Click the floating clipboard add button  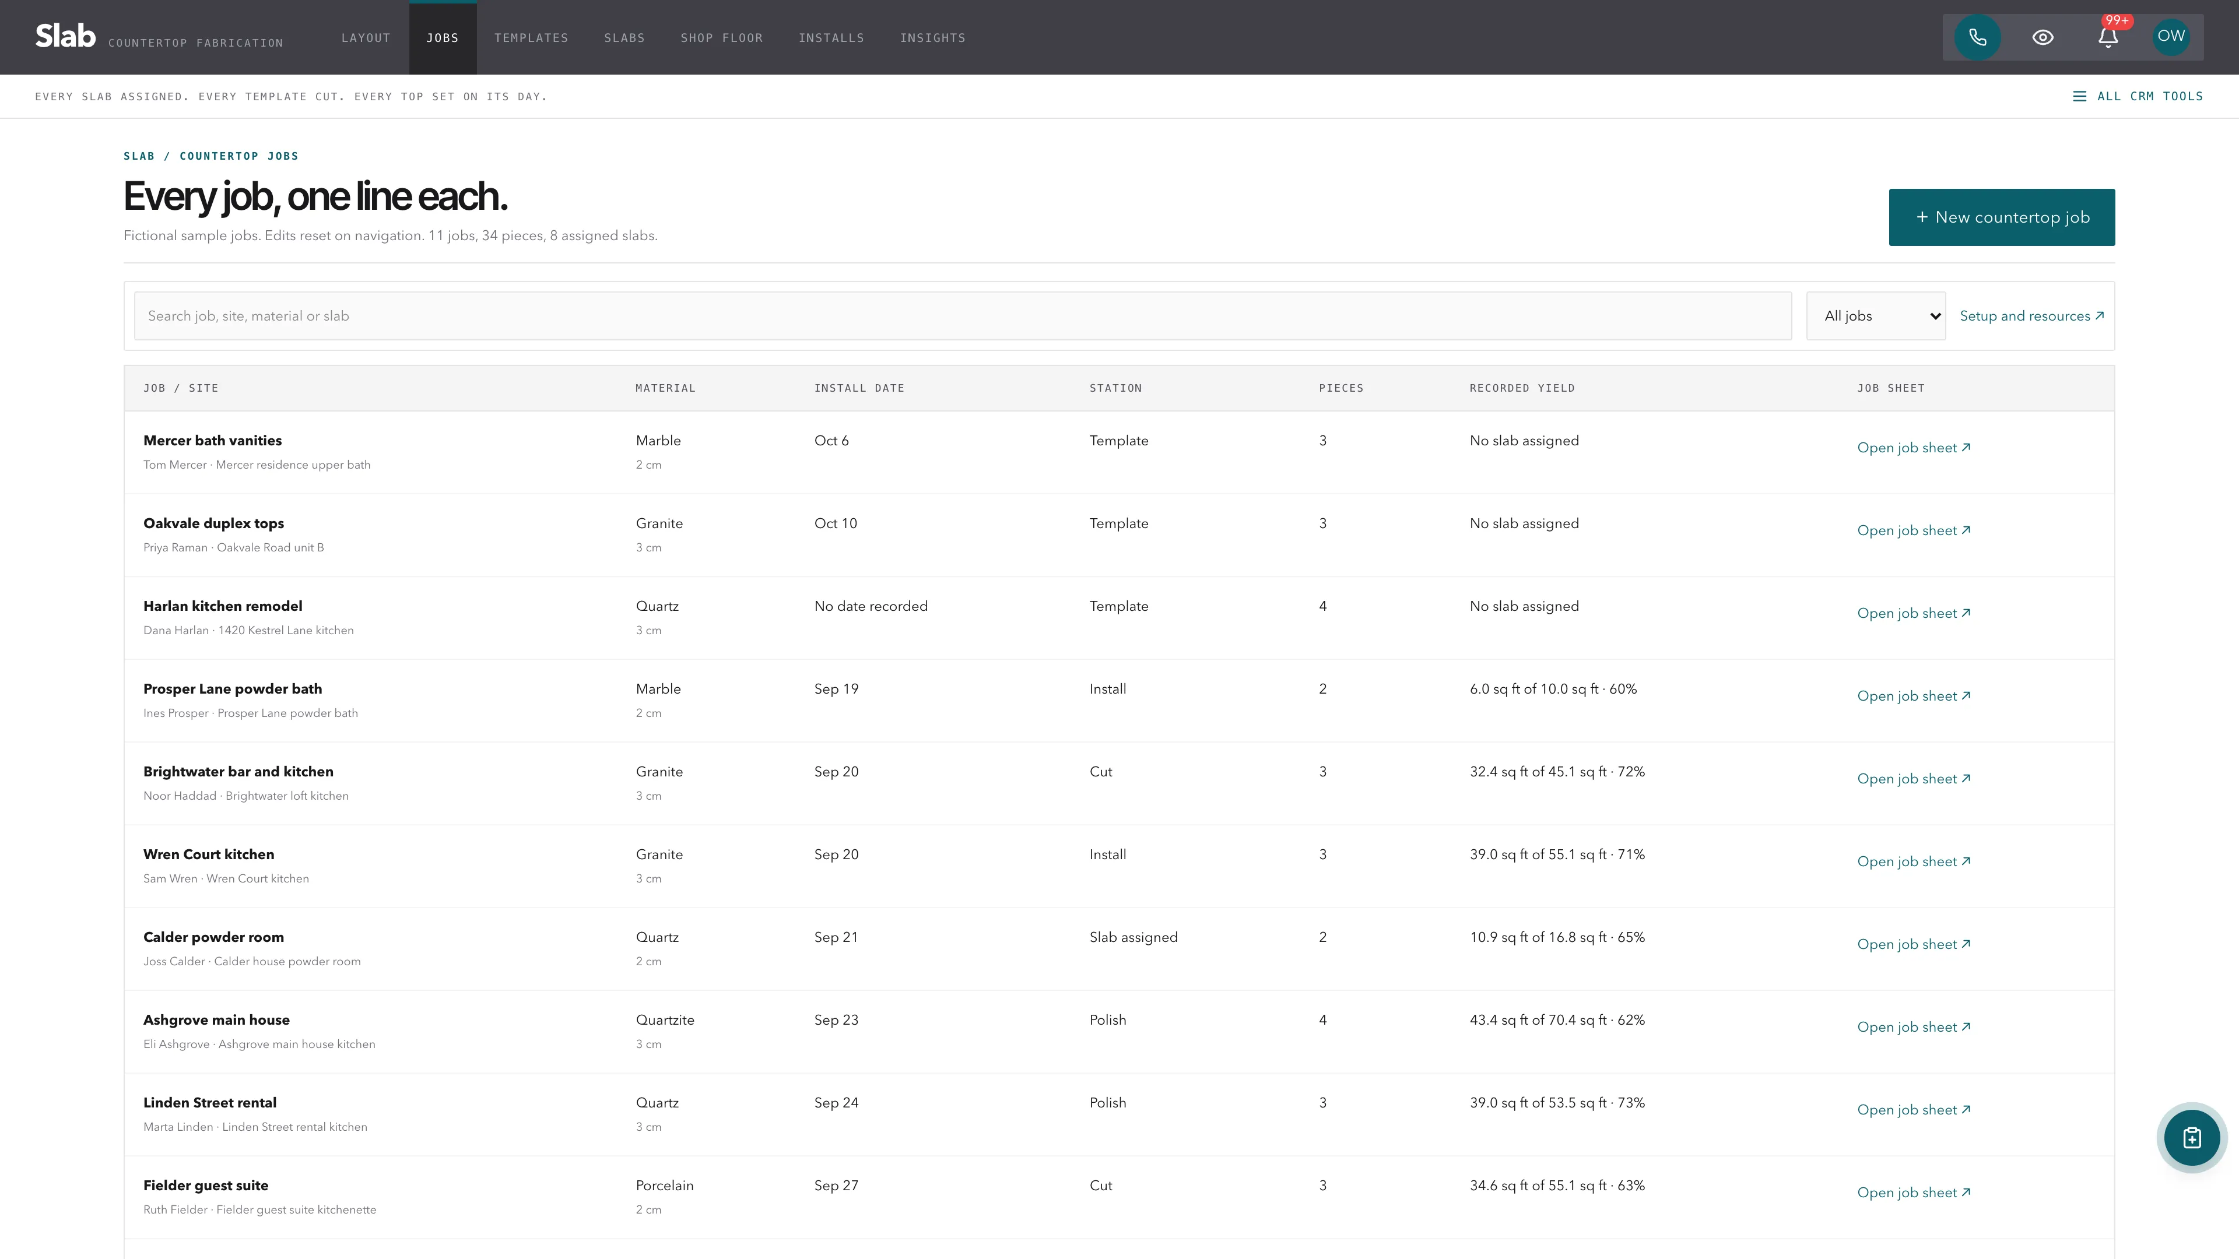click(2191, 1137)
